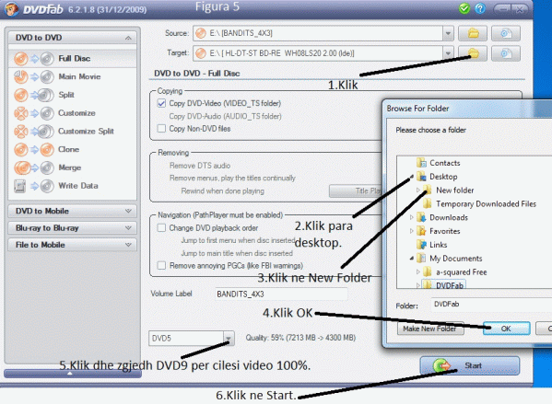Expand the File to Mobile section
This screenshot has width=552, height=404.
click(x=72, y=245)
